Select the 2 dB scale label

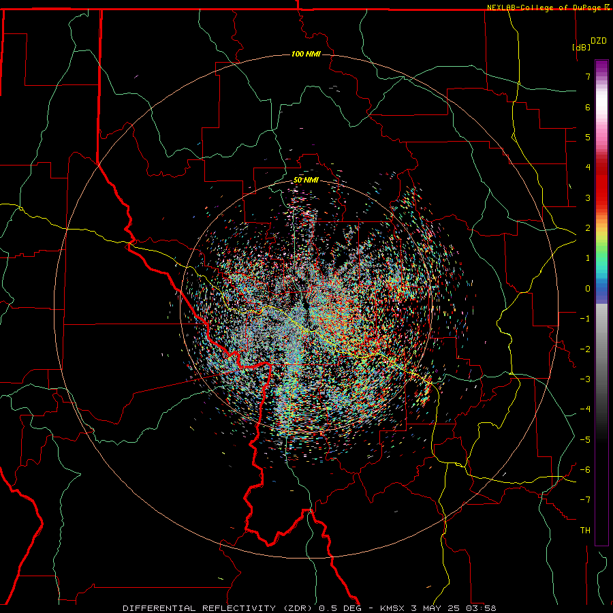coord(588,228)
